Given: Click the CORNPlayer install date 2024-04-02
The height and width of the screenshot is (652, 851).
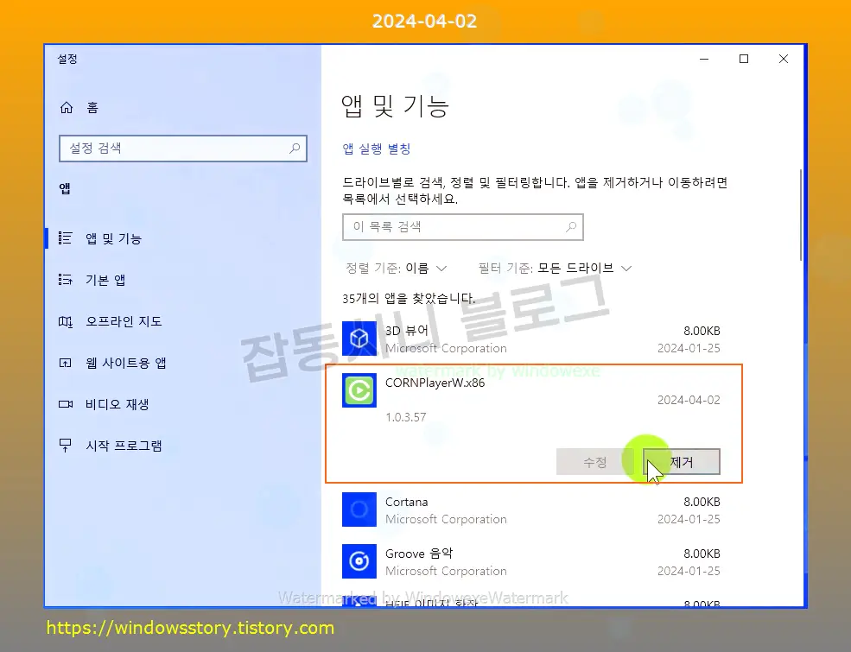Looking at the screenshot, I should coord(689,401).
